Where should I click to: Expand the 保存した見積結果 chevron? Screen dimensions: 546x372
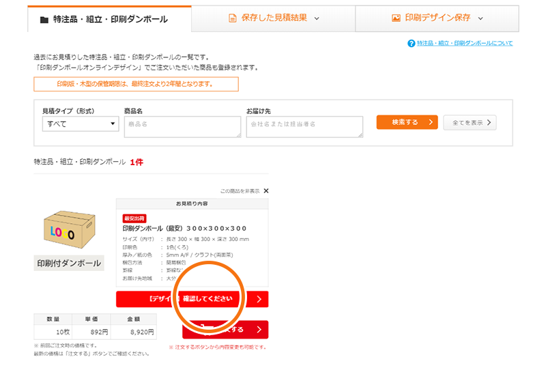[317, 18]
